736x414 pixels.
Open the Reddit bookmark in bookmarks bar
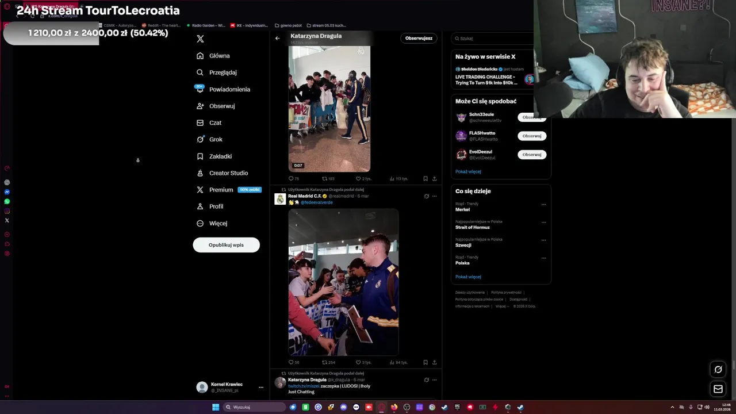162,25
